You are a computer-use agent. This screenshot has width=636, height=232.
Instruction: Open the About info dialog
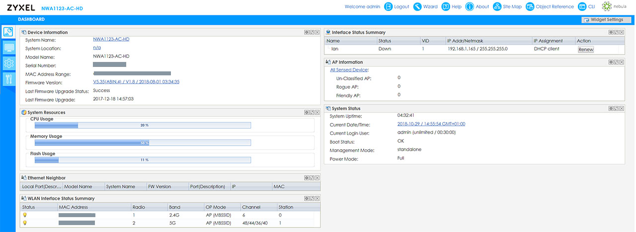pos(477,7)
